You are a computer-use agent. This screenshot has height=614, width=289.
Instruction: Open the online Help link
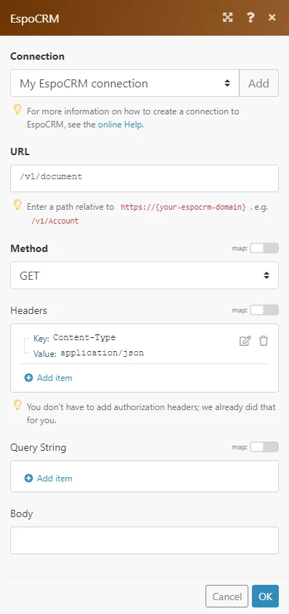pos(121,125)
